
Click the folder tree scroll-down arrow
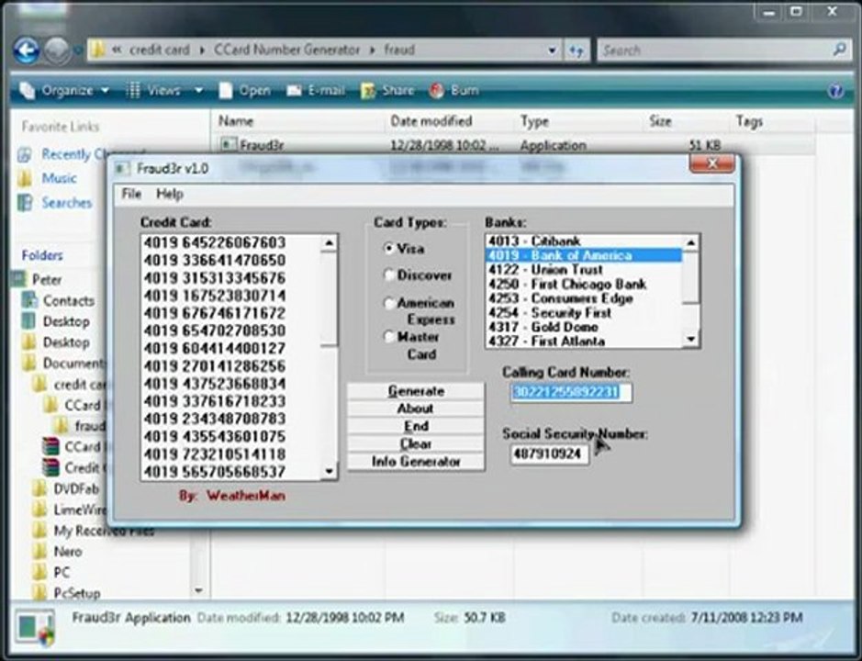coord(198,590)
